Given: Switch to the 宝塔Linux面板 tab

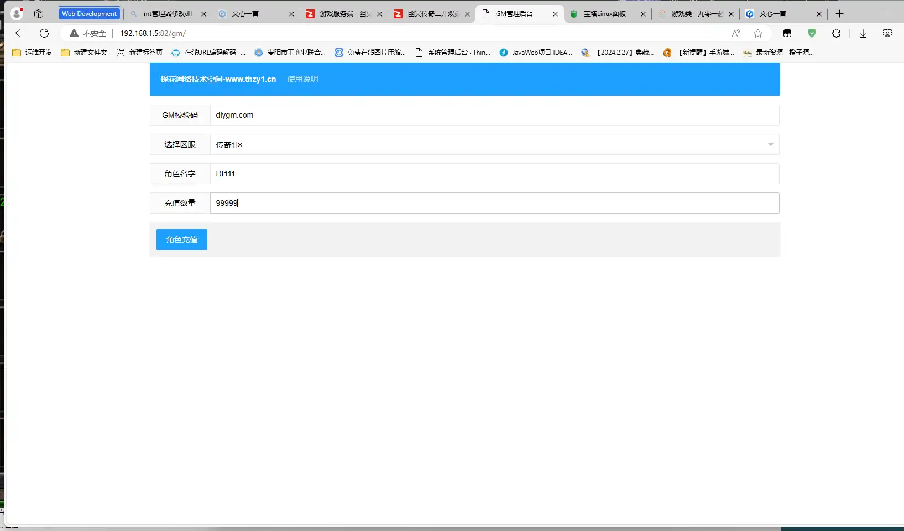Looking at the screenshot, I should click(607, 14).
